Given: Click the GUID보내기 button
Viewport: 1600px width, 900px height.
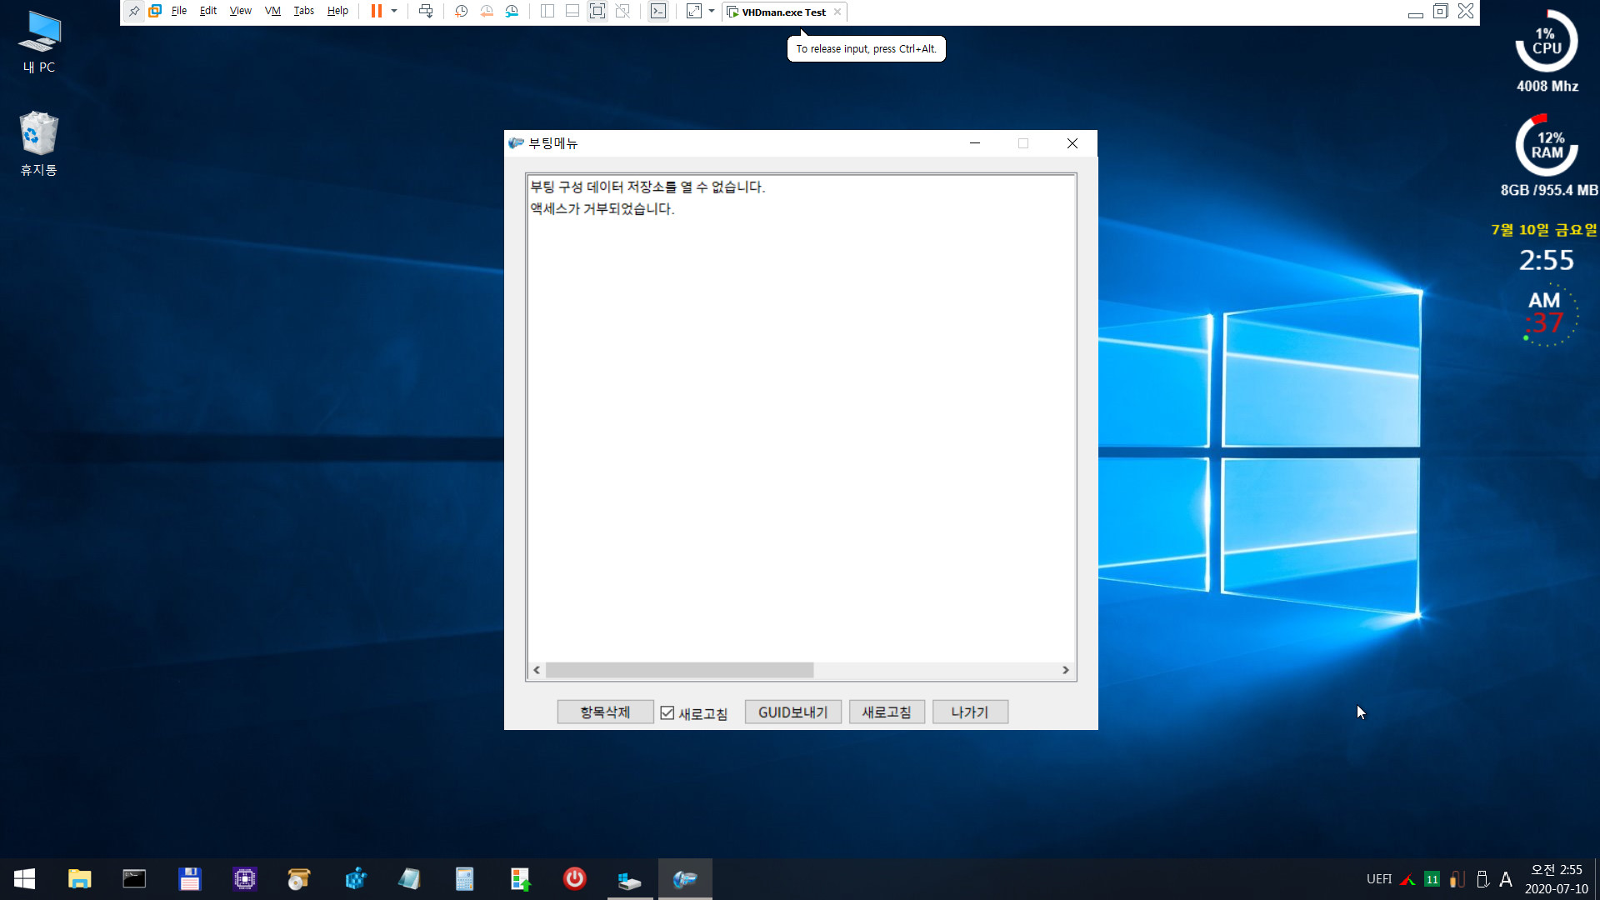Looking at the screenshot, I should point(792,712).
